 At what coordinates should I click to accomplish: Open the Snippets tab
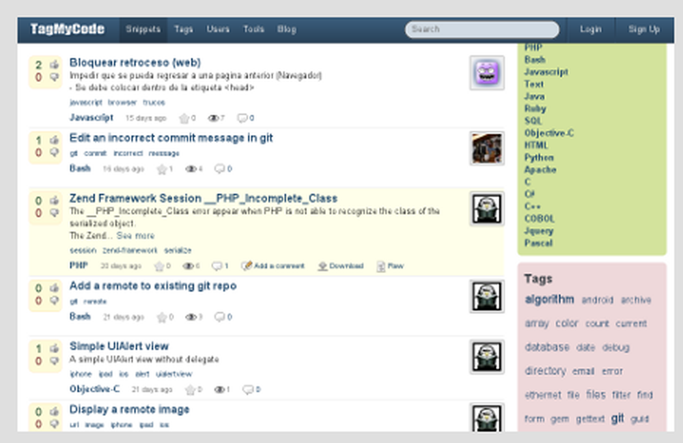(x=143, y=29)
